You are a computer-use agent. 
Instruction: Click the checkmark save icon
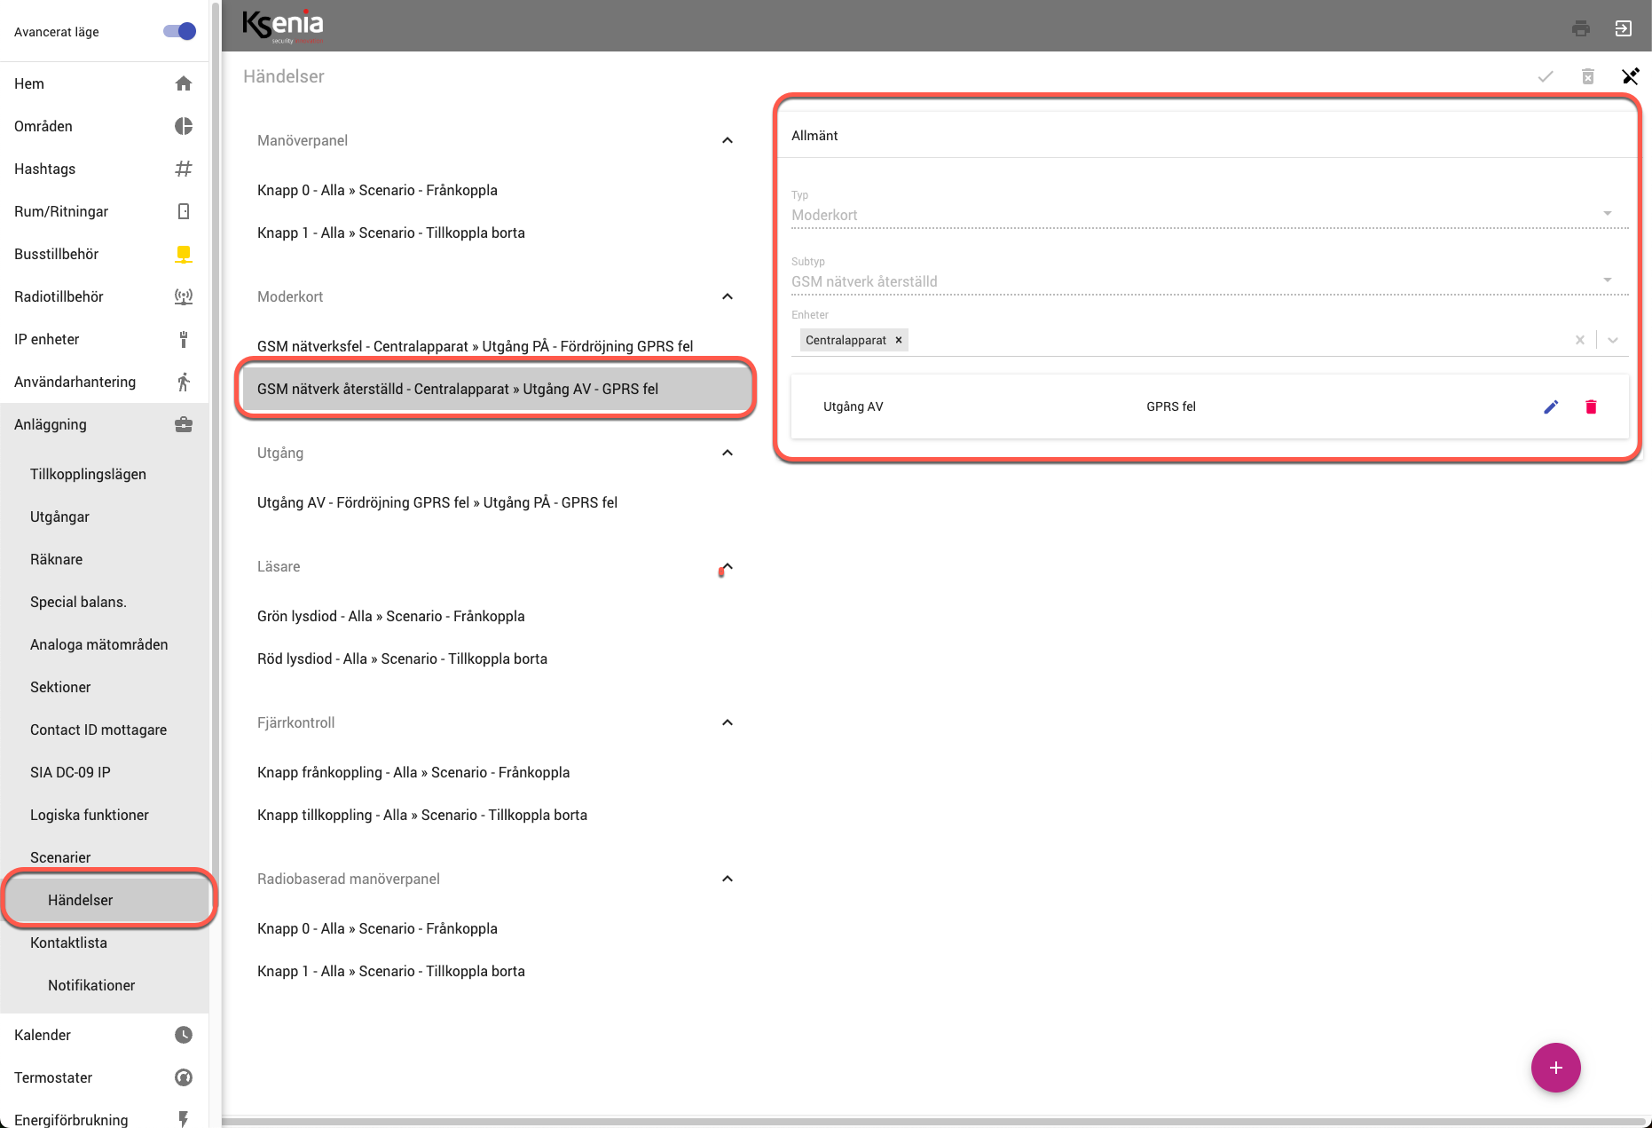1545,76
